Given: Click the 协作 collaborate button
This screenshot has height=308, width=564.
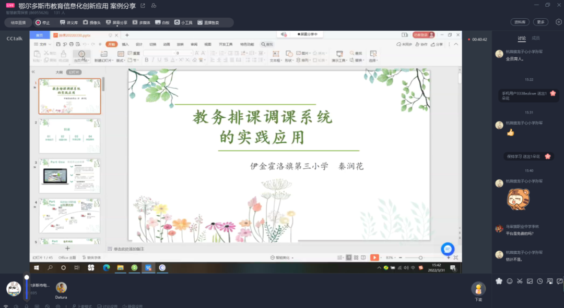Looking at the screenshot, I should 421,44.
